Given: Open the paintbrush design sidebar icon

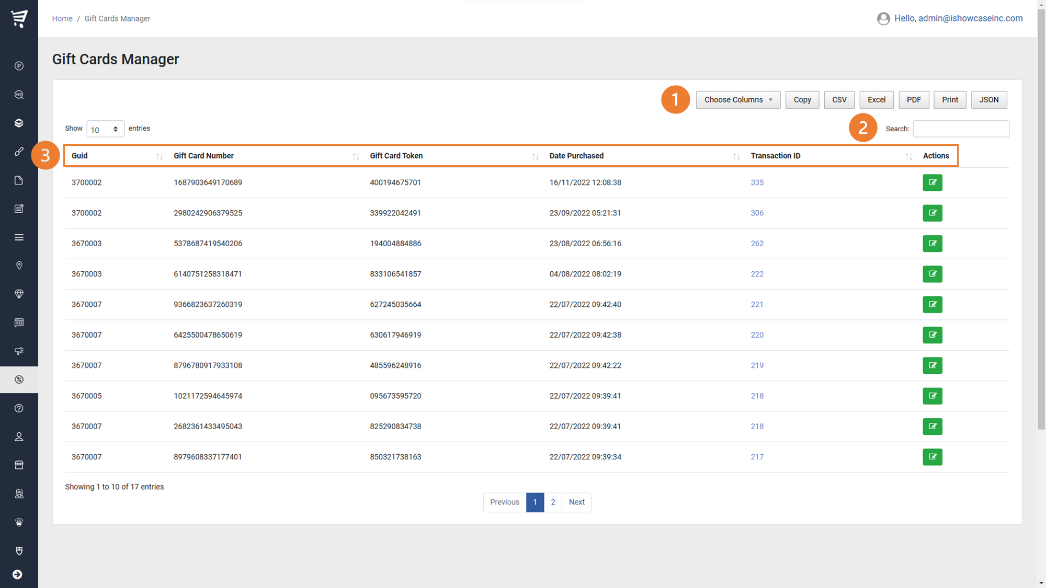Looking at the screenshot, I should pyautogui.click(x=19, y=152).
